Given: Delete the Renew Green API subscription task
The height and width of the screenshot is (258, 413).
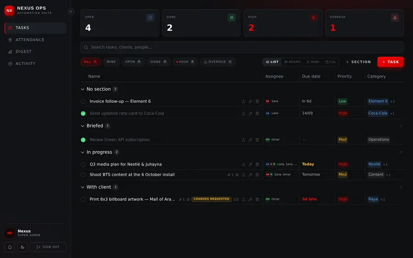Looking at the screenshot, I should click(257, 140).
